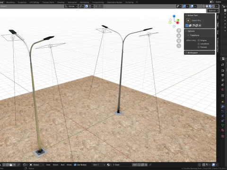Click the Select Box active tool icon
Screen dimensions: 227x170
coord(188,20)
